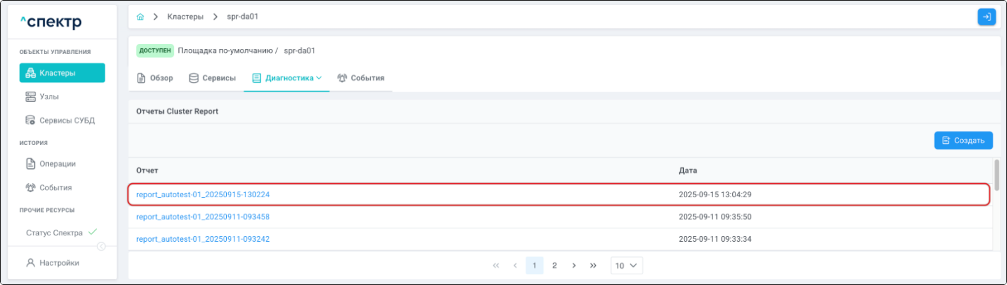This screenshot has height=285, width=1007.
Task: Open Операции history in the sidebar
Action: click(x=57, y=164)
